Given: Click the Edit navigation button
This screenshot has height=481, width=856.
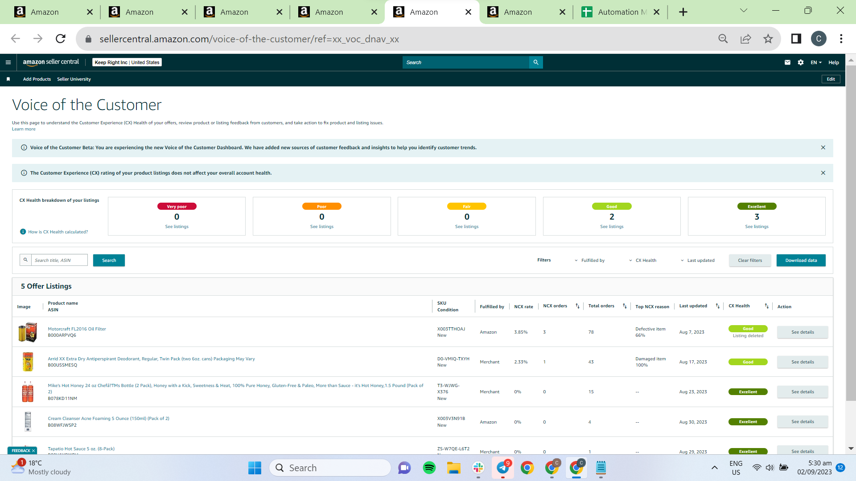Looking at the screenshot, I should tap(831, 79).
